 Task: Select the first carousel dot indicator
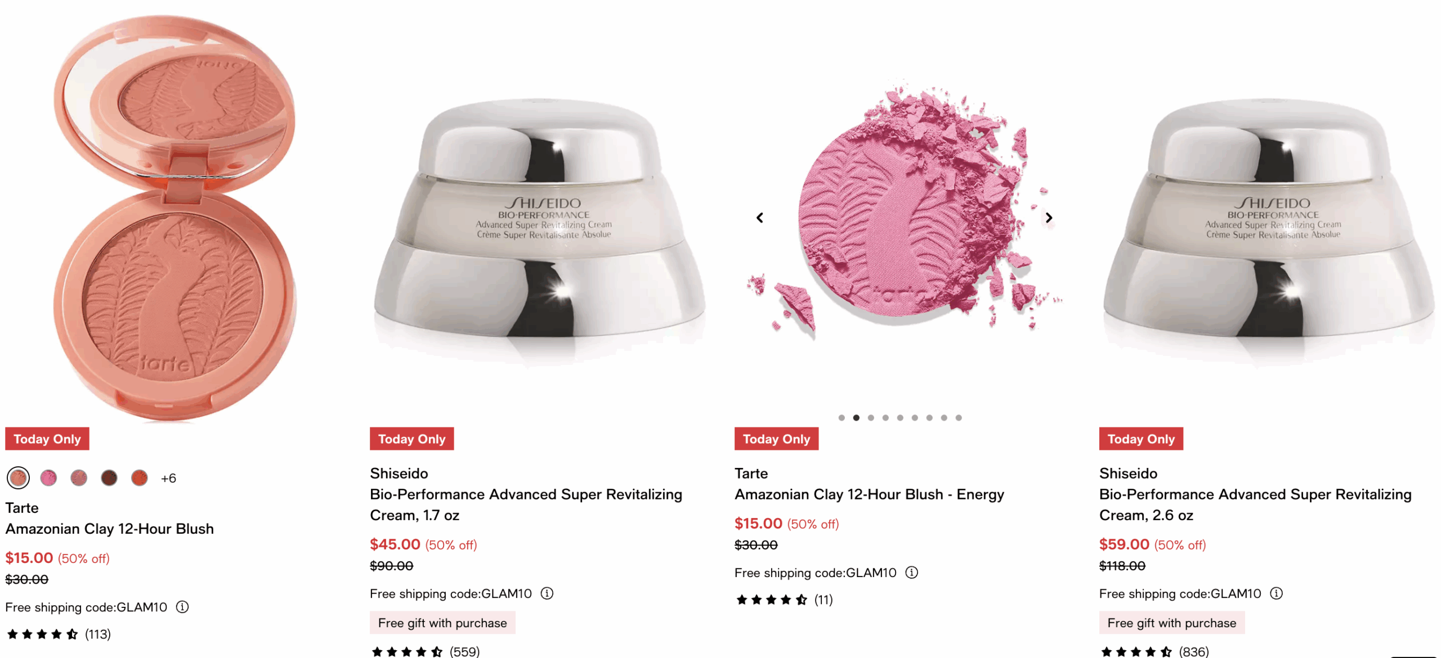(842, 418)
